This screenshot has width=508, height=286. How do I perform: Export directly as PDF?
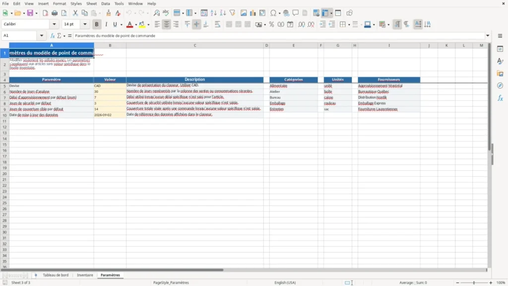pyautogui.click(x=45, y=13)
